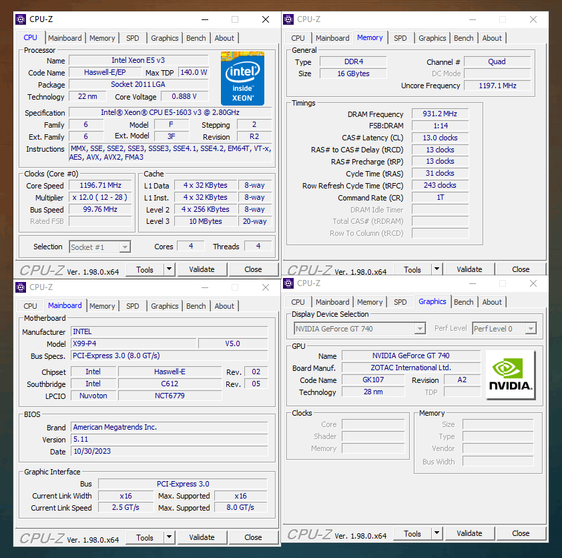The width and height of the screenshot is (562, 558).
Task: Click CPU-Z app icon in Graphics window title
Action: (288, 283)
